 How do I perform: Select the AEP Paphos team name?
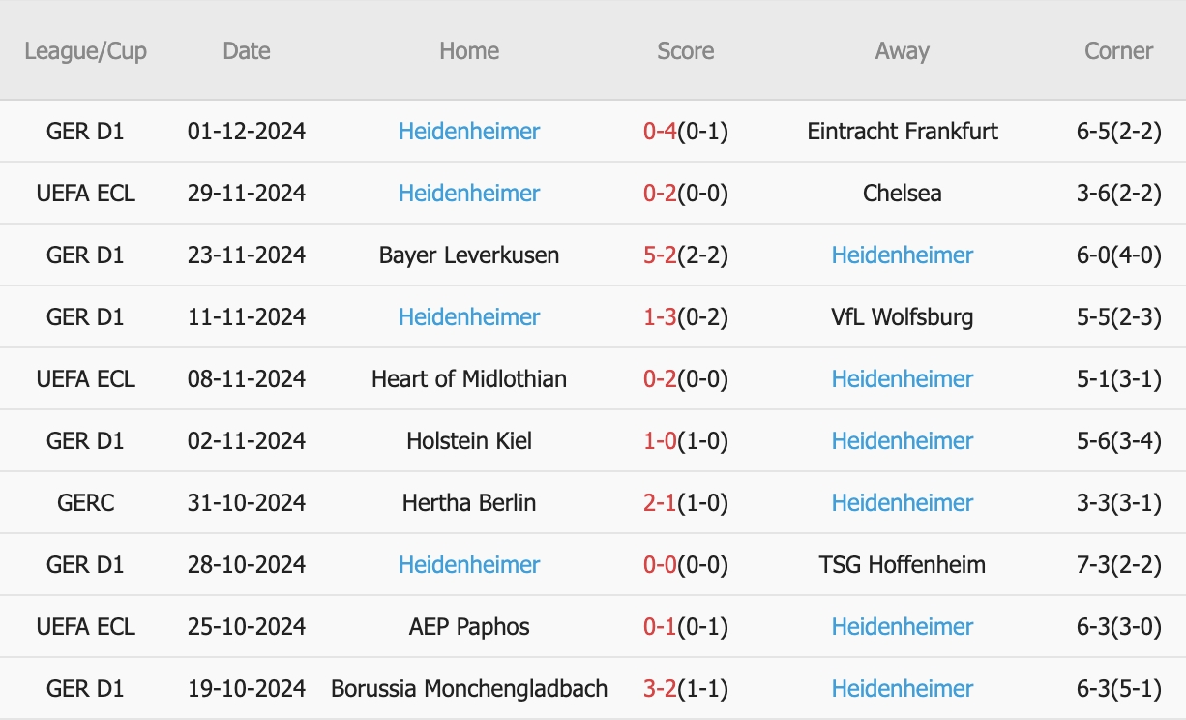469,627
